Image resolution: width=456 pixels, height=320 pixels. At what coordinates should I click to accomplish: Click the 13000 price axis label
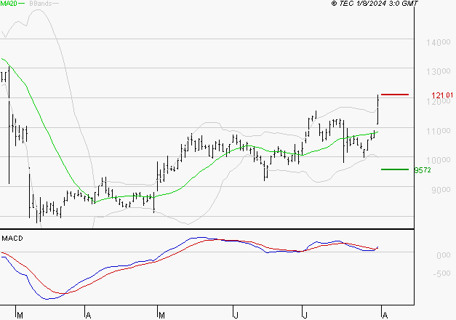click(439, 71)
